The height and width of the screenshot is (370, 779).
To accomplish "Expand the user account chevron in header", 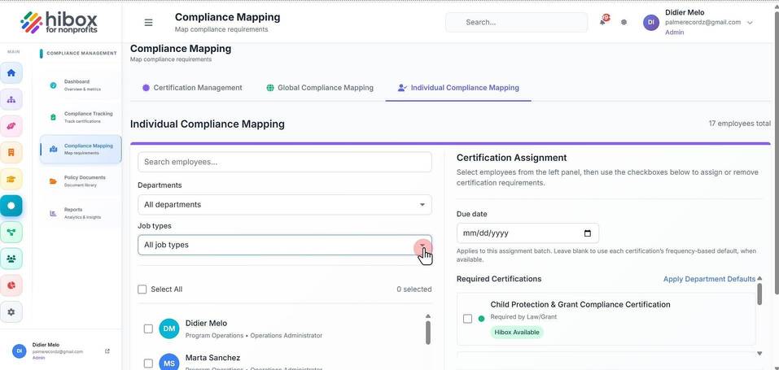I will tap(750, 22).
